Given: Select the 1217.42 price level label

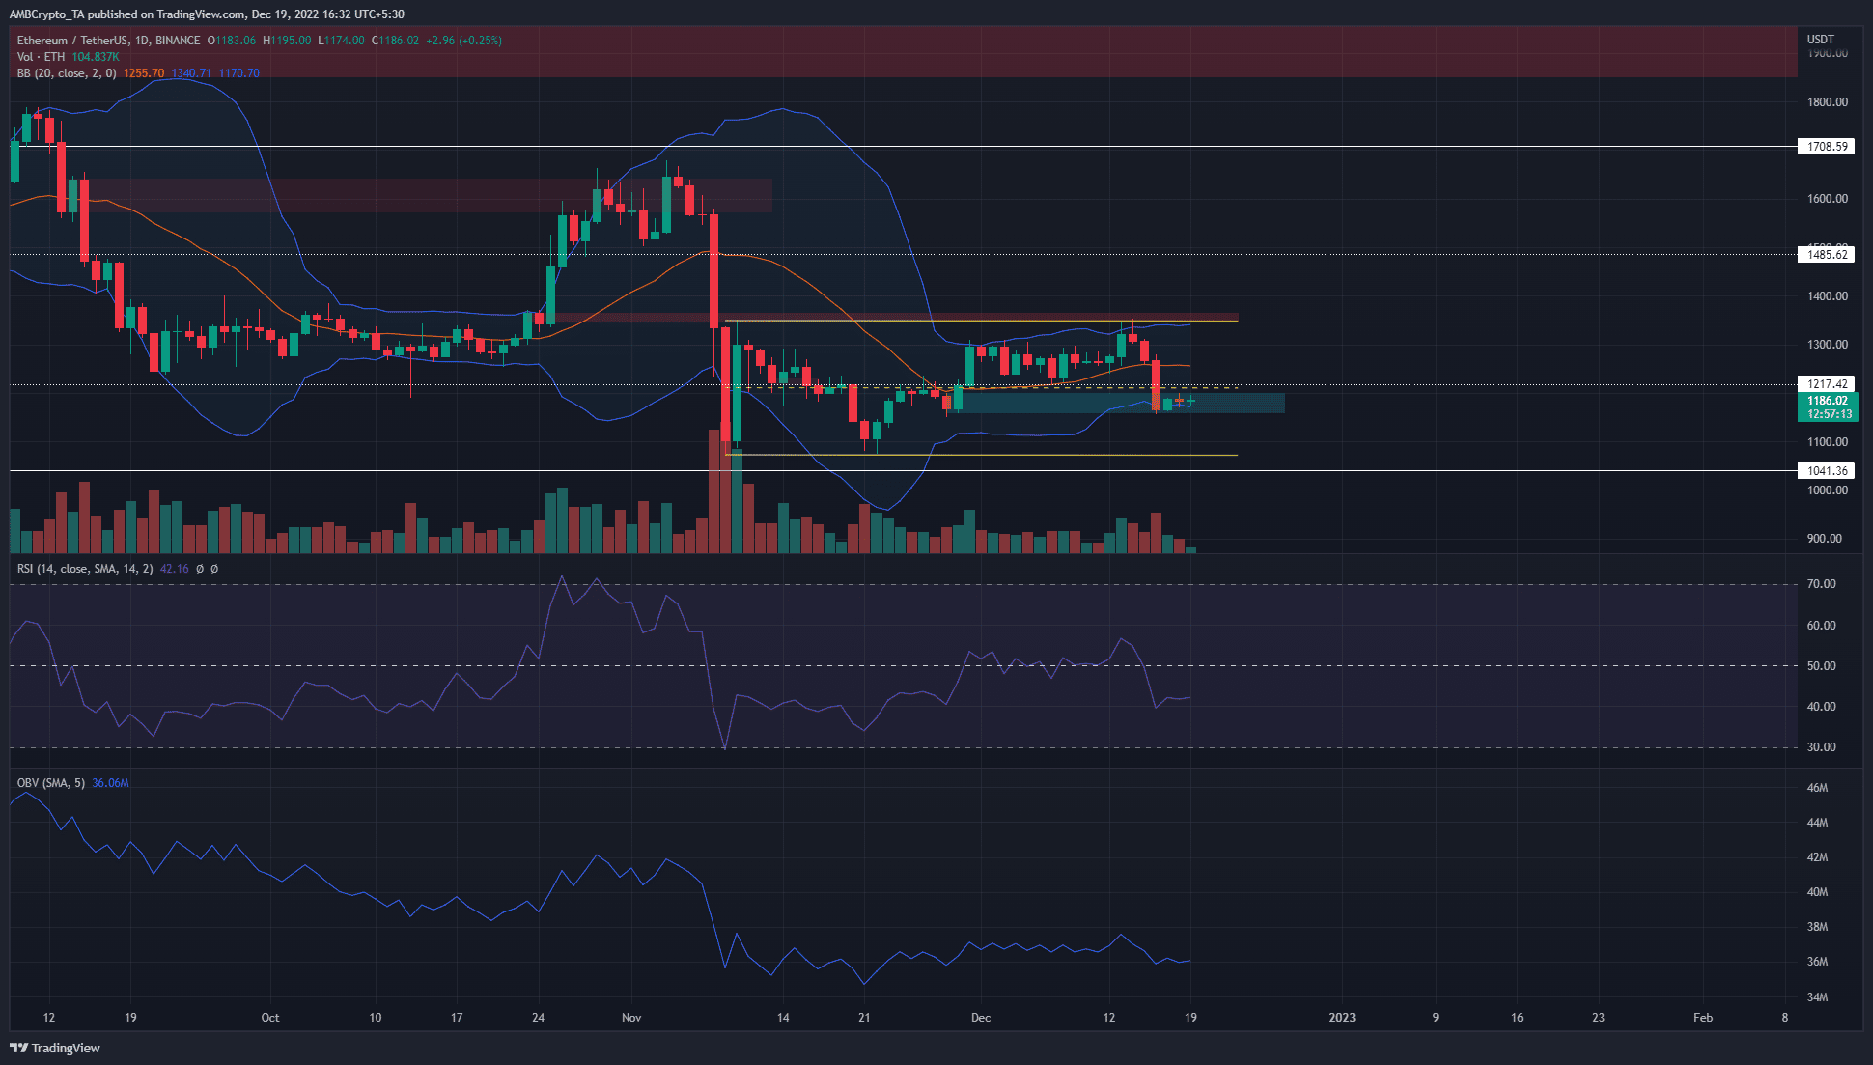Looking at the screenshot, I should pyautogui.click(x=1828, y=384).
